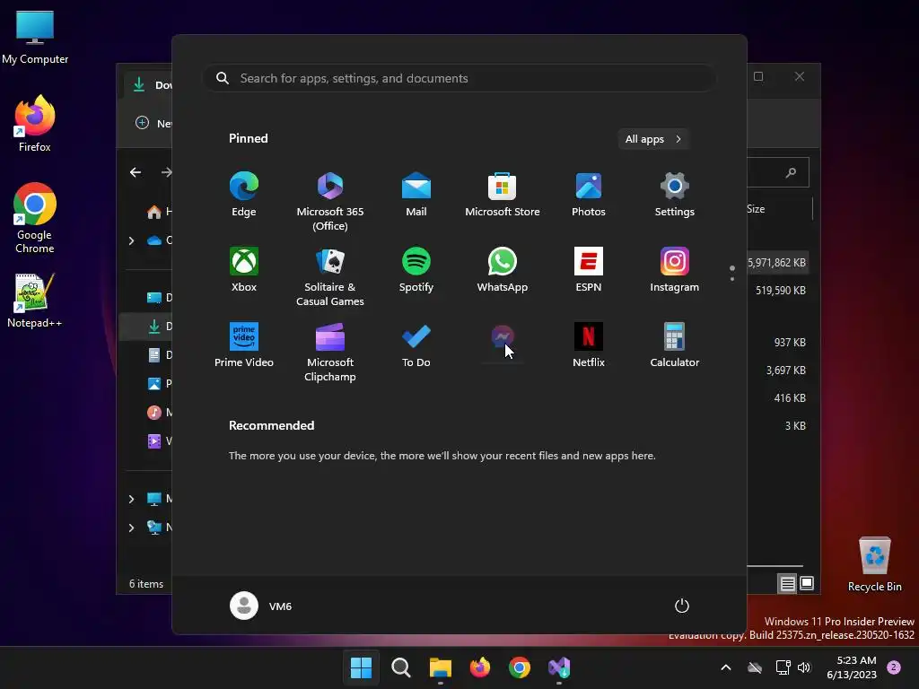Viewport: 919px width, 689px height.
Task: Open WhatsApp pinned app
Action: [x=503, y=270]
